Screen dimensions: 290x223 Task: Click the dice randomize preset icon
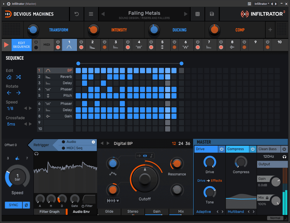click(x=198, y=14)
